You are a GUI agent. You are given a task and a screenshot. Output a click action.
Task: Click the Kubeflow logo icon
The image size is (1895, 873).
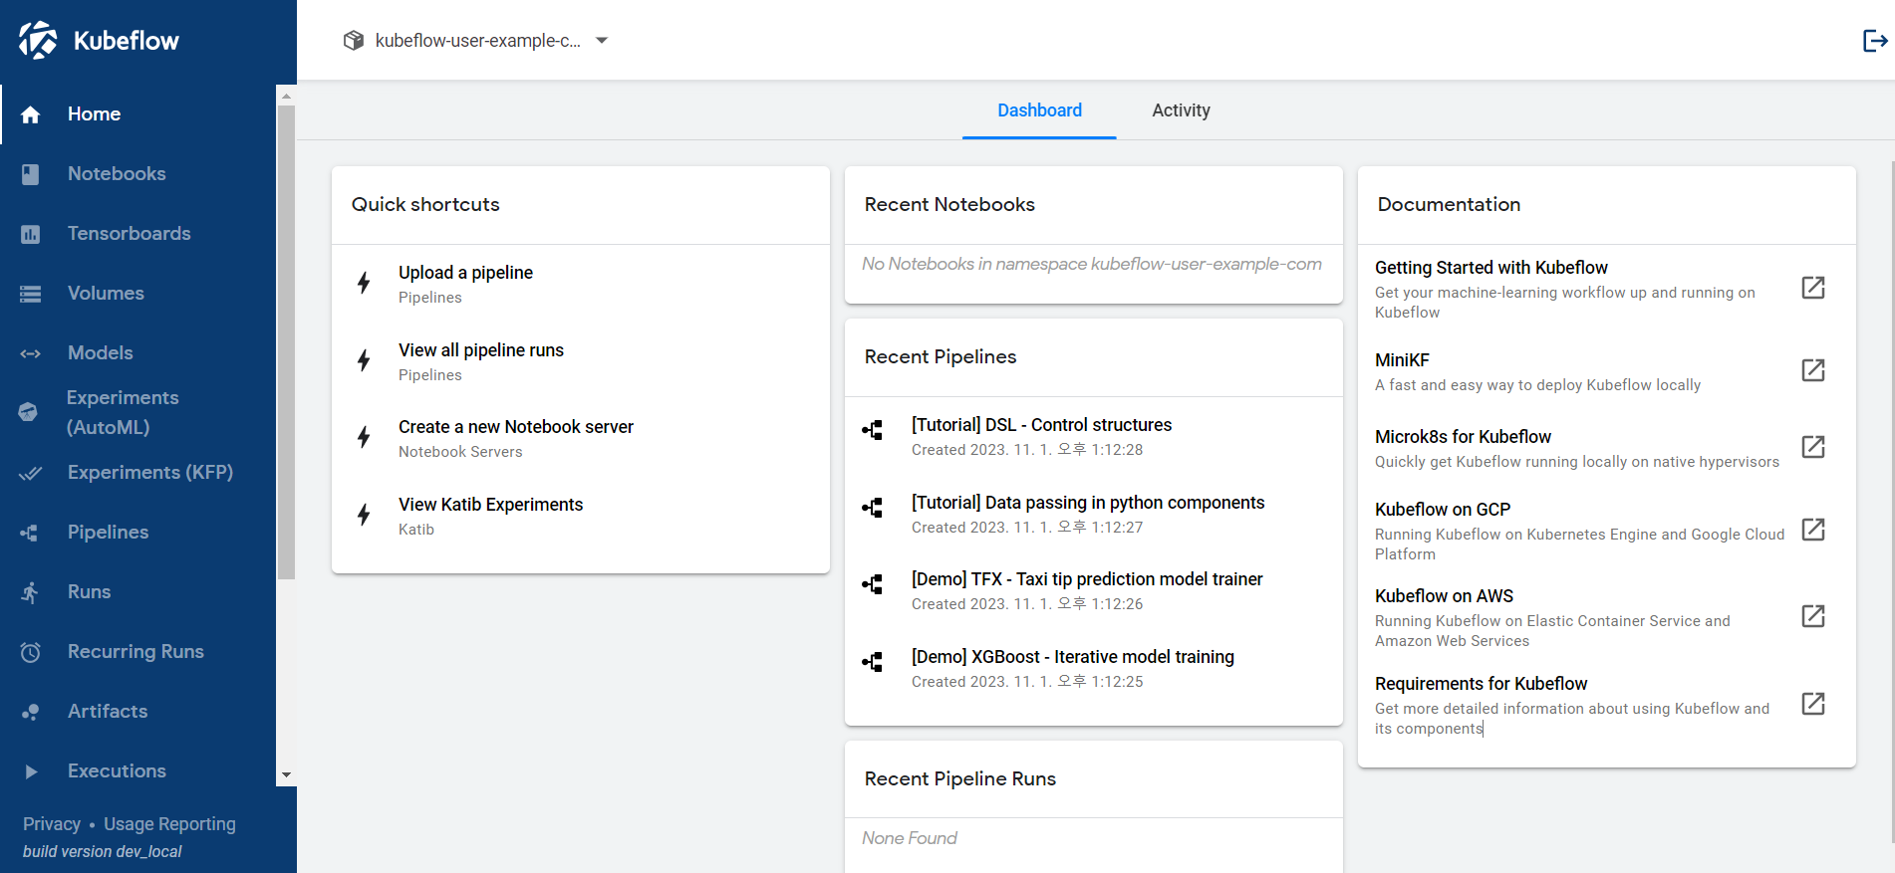click(38, 40)
